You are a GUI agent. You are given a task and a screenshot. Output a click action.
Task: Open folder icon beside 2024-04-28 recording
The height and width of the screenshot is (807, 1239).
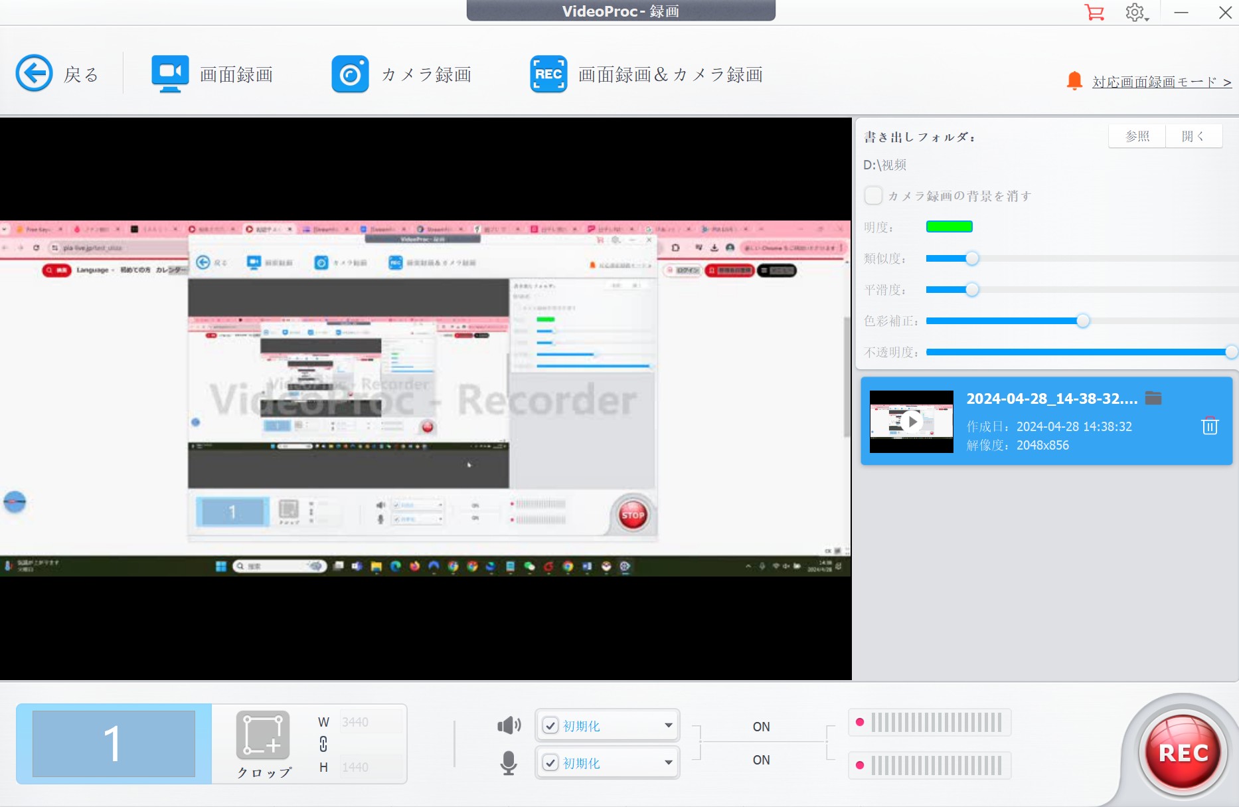click(x=1154, y=398)
